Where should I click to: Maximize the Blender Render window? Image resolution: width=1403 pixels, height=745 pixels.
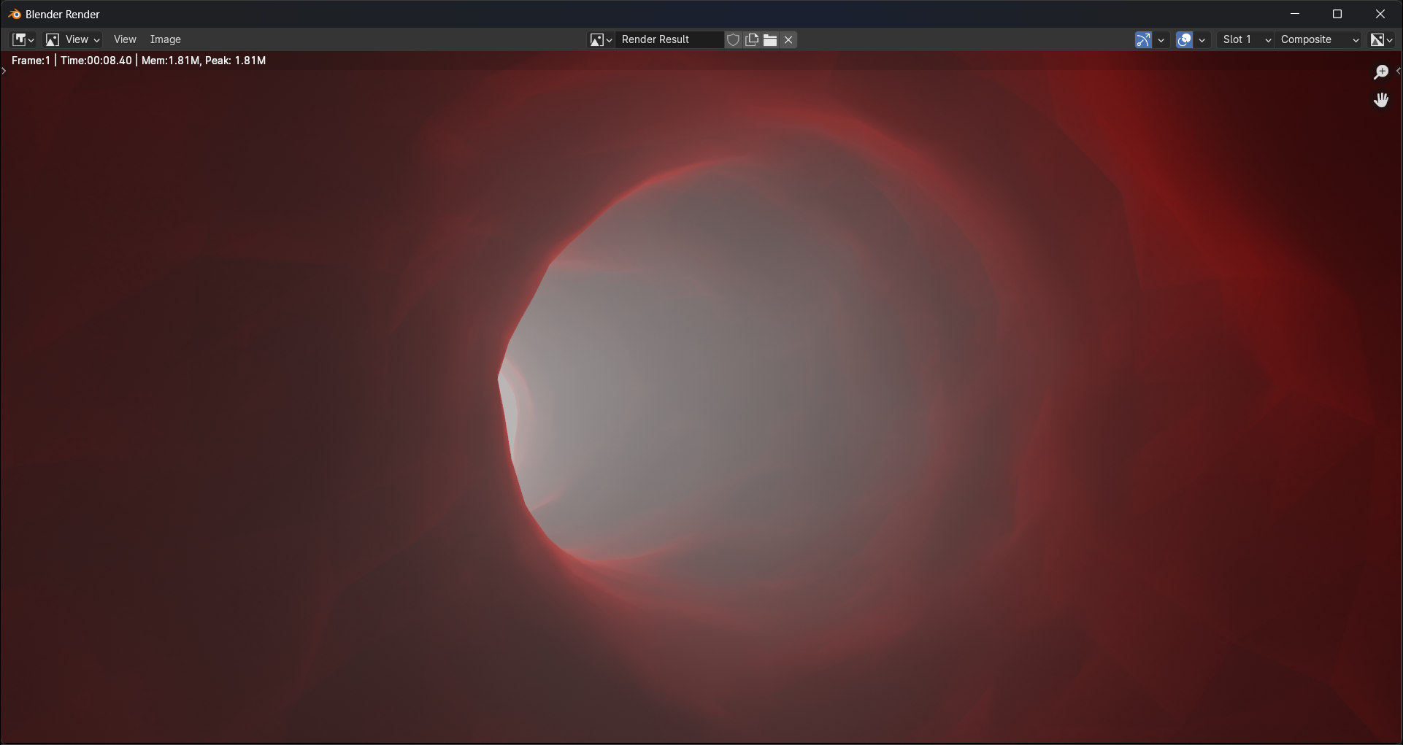click(1337, 14)
